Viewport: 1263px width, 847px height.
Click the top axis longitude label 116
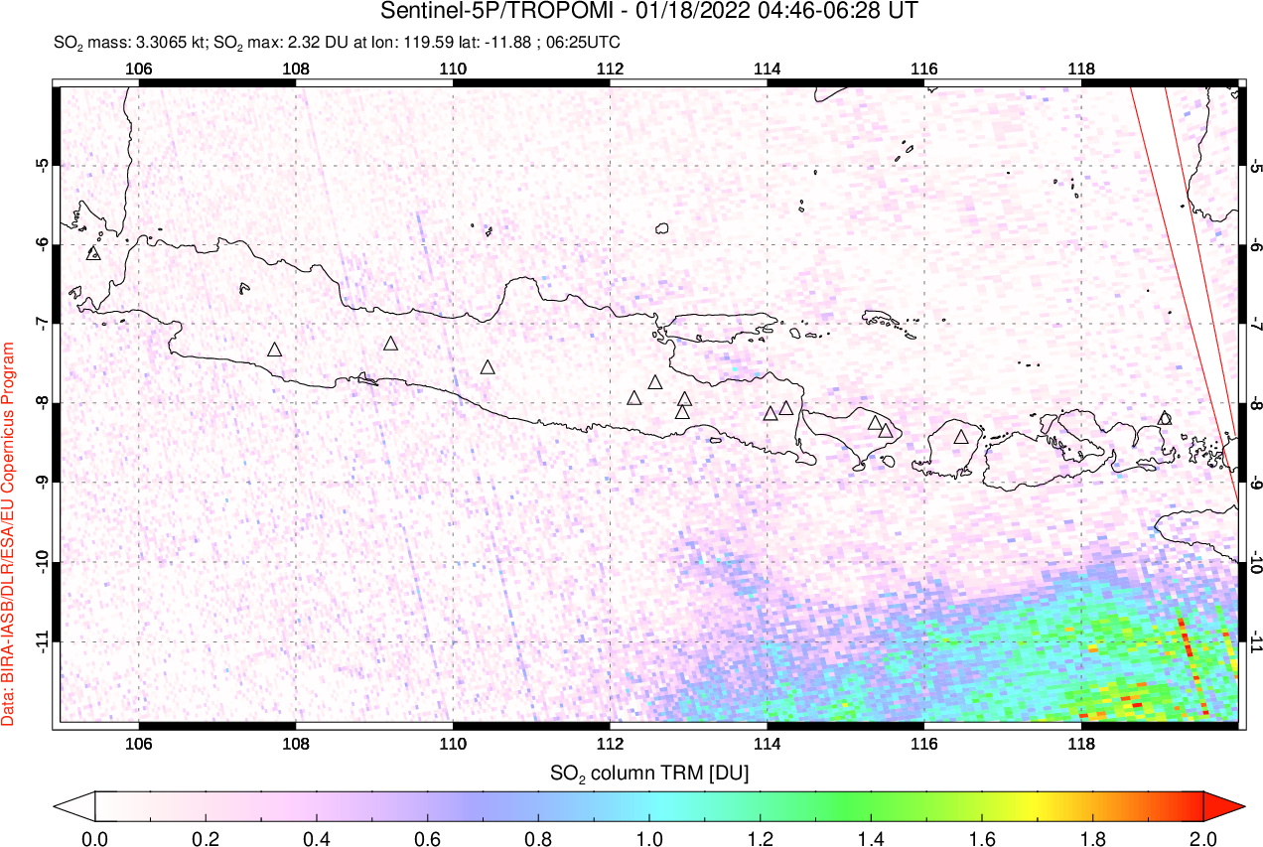click(x=923, y=70)
